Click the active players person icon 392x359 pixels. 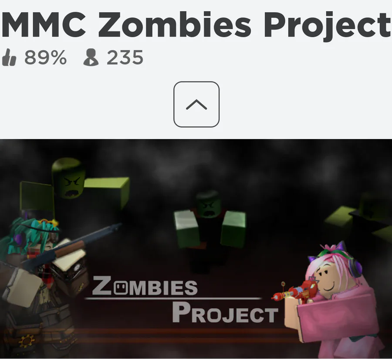(x=91, y=58)
